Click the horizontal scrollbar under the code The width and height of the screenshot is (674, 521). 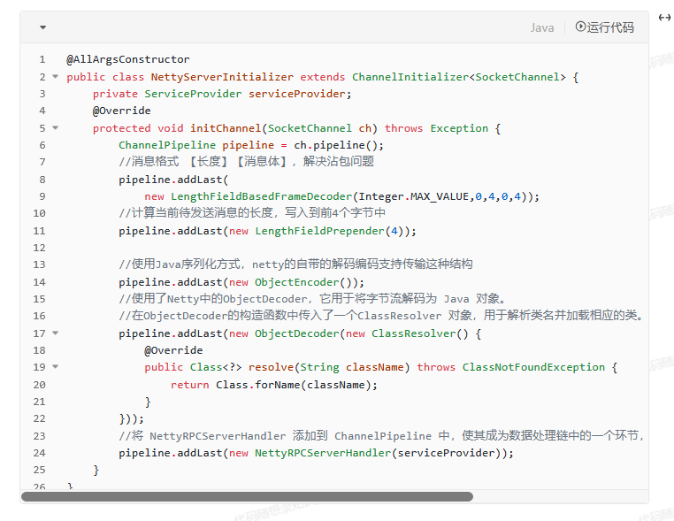click(x=247, y=497)
